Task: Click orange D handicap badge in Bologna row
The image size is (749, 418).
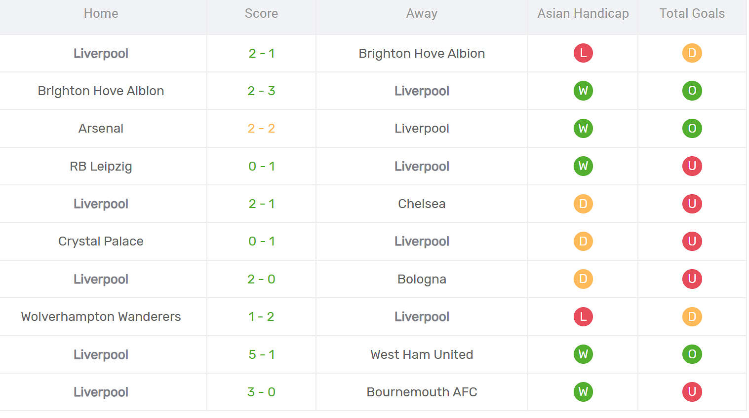Action: pos(583,279)
